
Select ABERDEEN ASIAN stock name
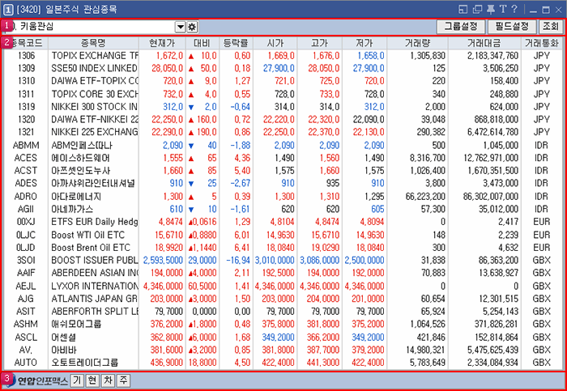[95, 273]
